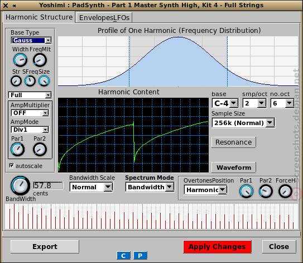Select the Harmonic Structure tab
Viewport: 303px width, 263px height.
pos(39,17)
